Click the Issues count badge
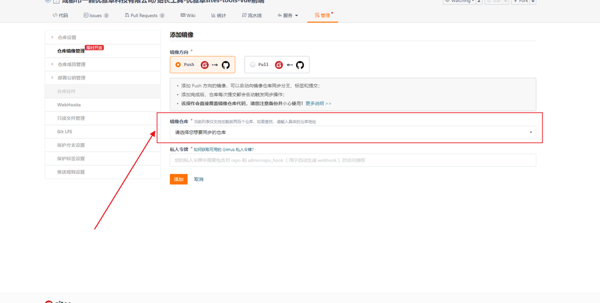Viewport: 600px width, 303px height. click(x=106, y=16)
